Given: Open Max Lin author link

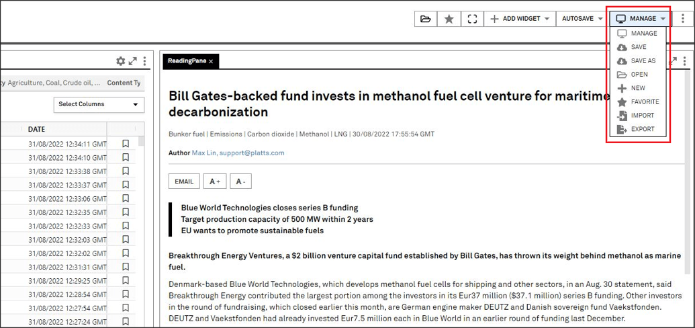Looking at the screenshot, I should click(202, 153).
